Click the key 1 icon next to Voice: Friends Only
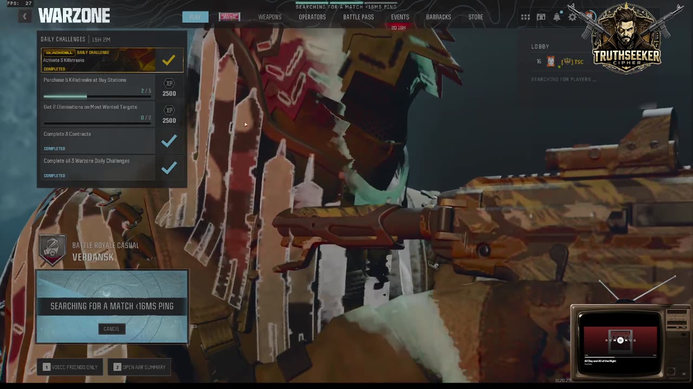Image resolution: width=693 pixels, height=389 pixels. coord(47,367)
